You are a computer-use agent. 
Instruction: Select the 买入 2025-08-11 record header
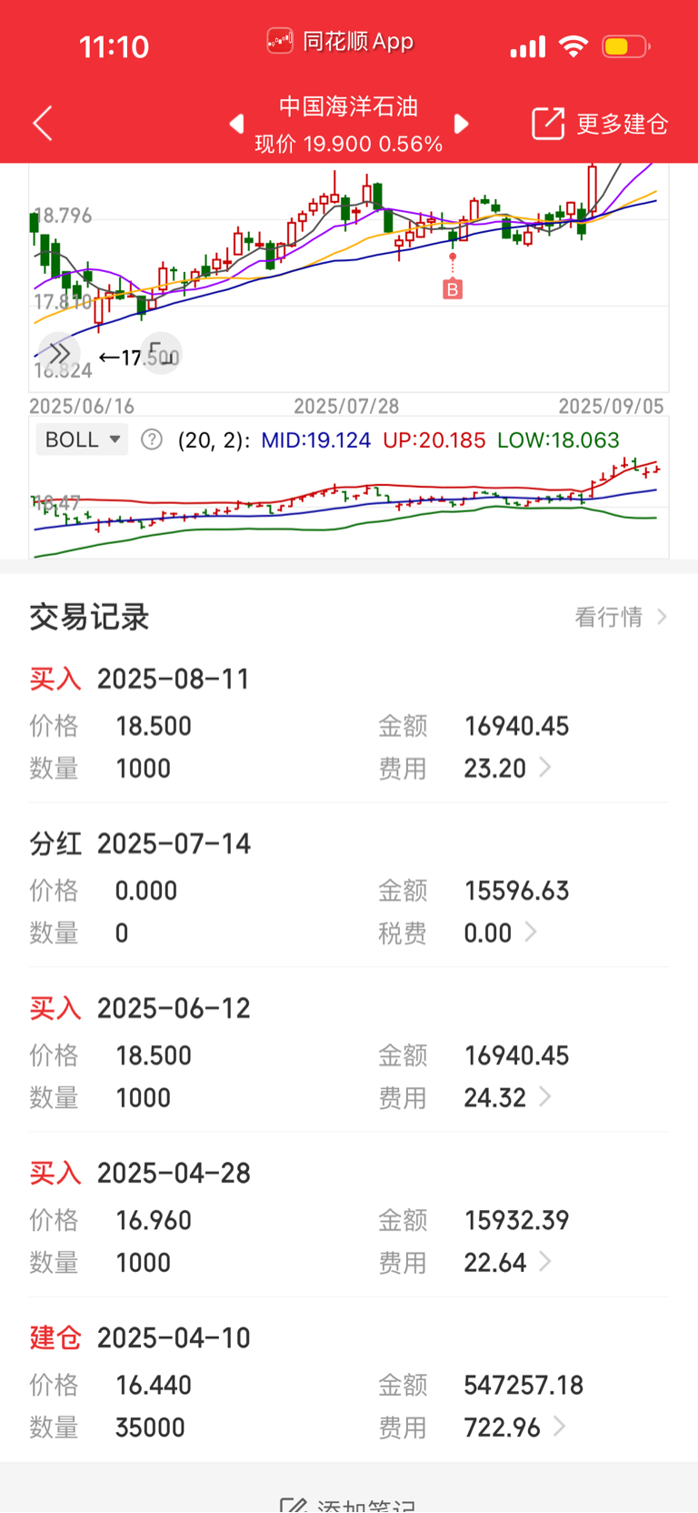[x=140, y=680]
